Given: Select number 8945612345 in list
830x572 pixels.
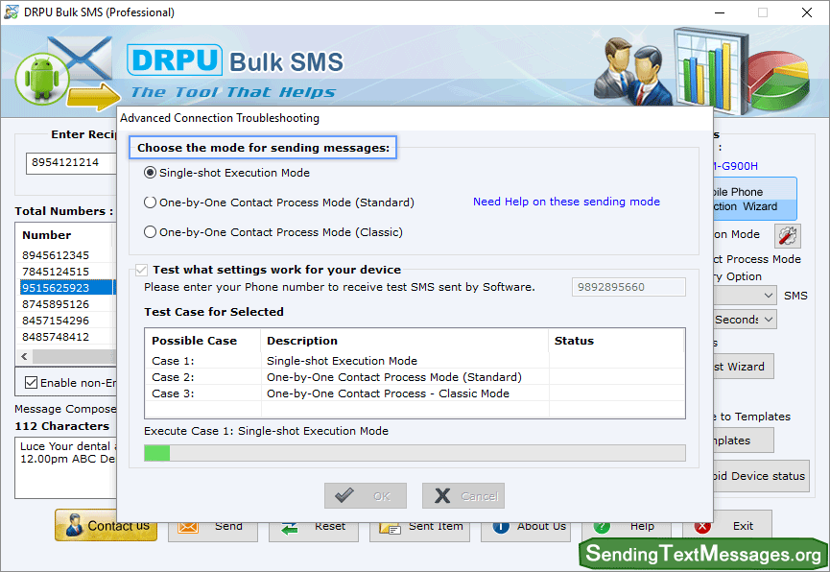Looking at the screenshot, I should [x=66, y=255].
